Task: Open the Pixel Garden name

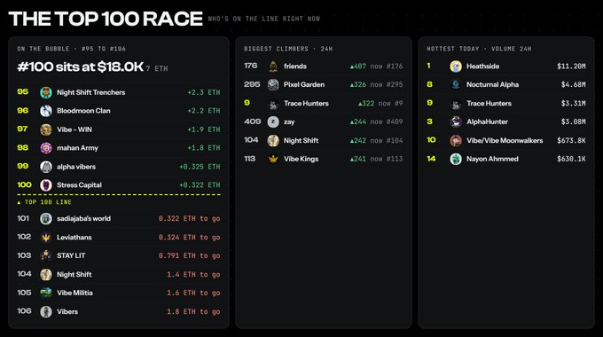Action: point(304,84)
